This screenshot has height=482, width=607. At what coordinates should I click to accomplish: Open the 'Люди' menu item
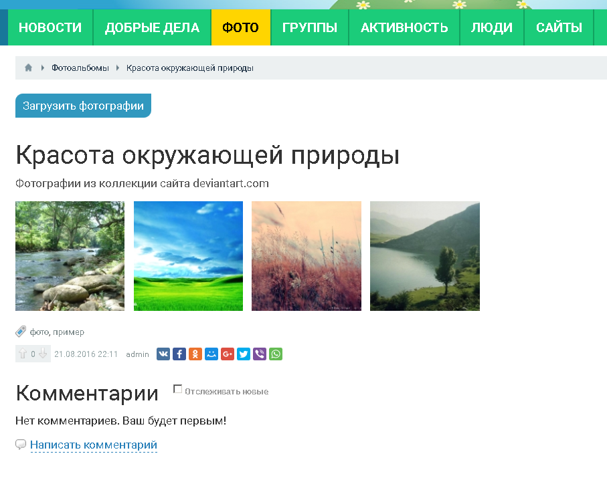(x=491, y=27)
